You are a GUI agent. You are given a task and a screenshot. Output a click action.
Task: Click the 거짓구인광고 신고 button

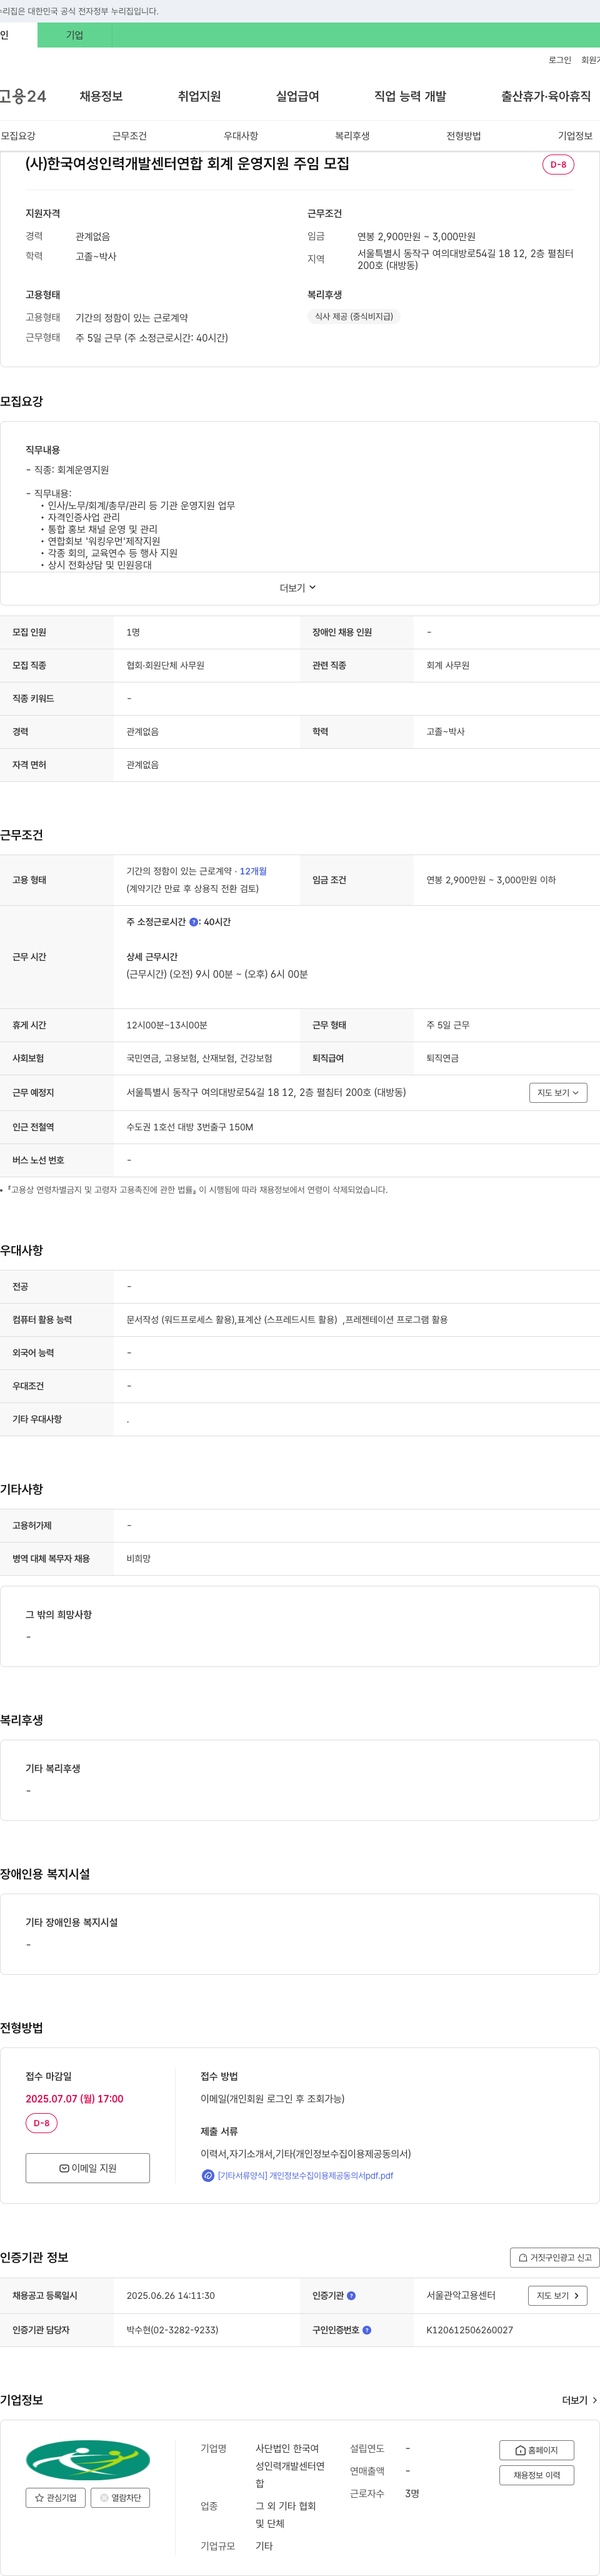pyautogui.click(x=554, y=2257)
